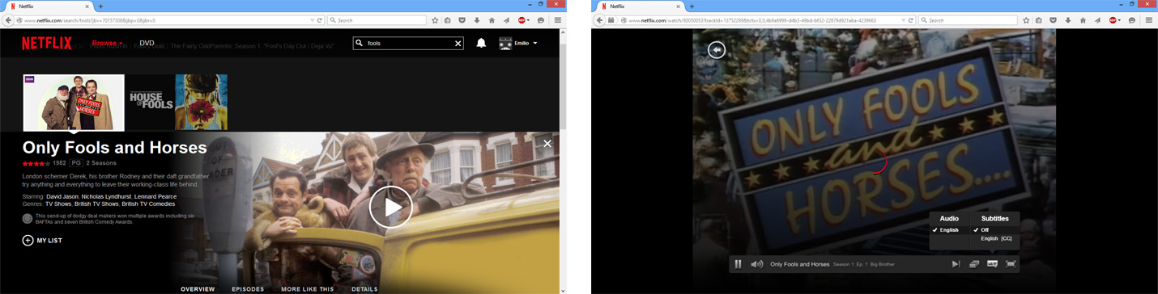
Task: Mute the player volume speaker icon
Action: point(757,264)
